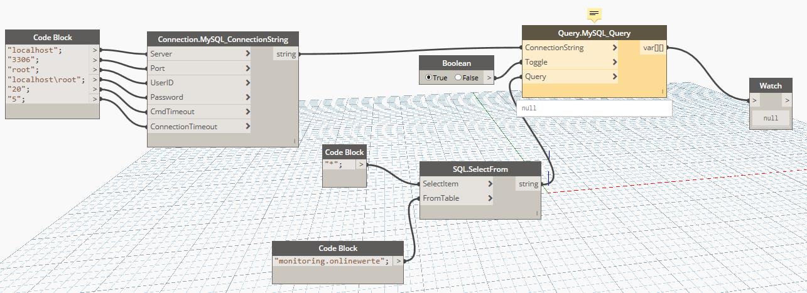The image size is (807, 293).
Task: Click output port of "5" code line
Action: (x=95, y=99)
